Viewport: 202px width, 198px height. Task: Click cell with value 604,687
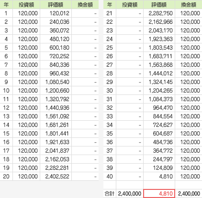(x=159, y=134)
